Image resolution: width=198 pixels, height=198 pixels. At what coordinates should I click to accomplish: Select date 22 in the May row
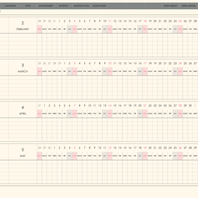(x=160, y=148)
